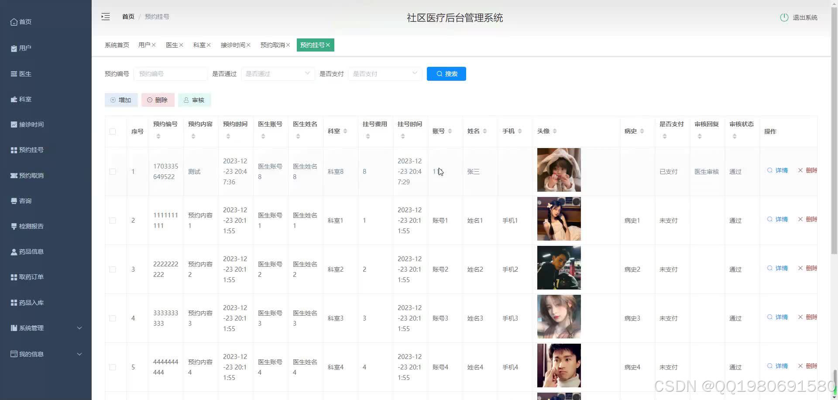838x400 pixels.
Task: Open the avatar thumbnail in row 1 (张三)
Action: pyautogui.click(x=559, y=170)
